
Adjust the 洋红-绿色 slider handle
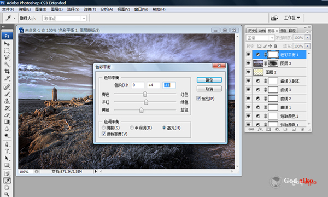click(x=146, y=102)
